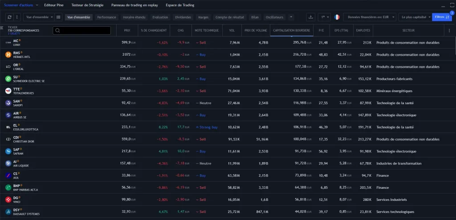Click the Safran blue logo
456x220 pixels.
tap(8, 151)
